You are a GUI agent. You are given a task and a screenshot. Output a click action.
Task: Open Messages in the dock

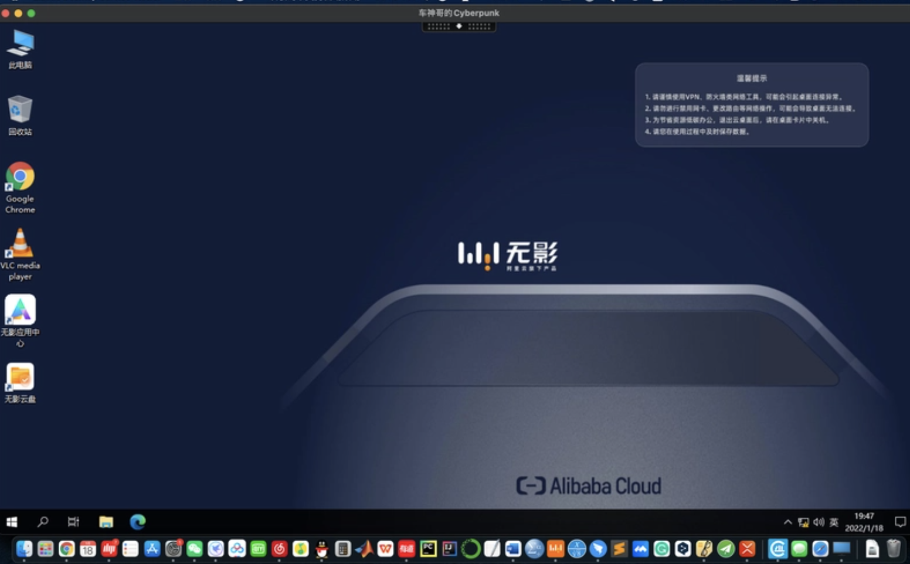[x=799, y=549]
